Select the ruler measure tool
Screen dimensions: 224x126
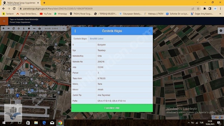pyautogui.click(x=34, y=29)
